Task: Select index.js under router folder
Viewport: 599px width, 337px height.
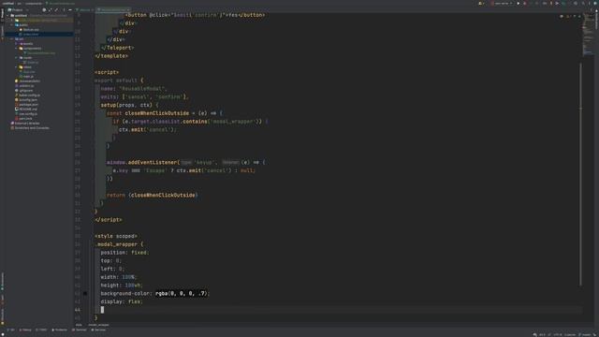Action: (x=31, y=63)
